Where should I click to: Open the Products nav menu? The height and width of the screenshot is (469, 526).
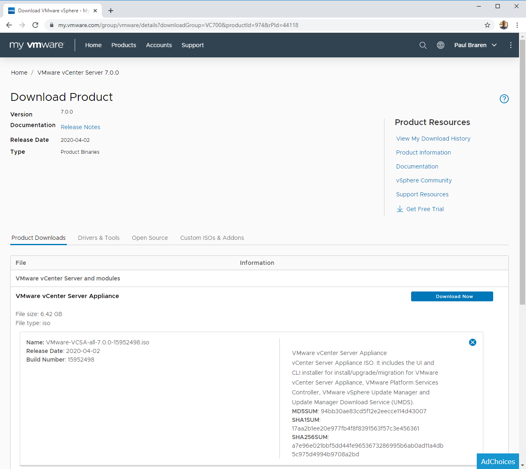(124, 45)
